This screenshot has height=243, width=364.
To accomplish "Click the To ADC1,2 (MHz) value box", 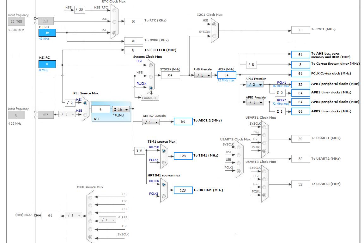I will [x=183, y=121].
